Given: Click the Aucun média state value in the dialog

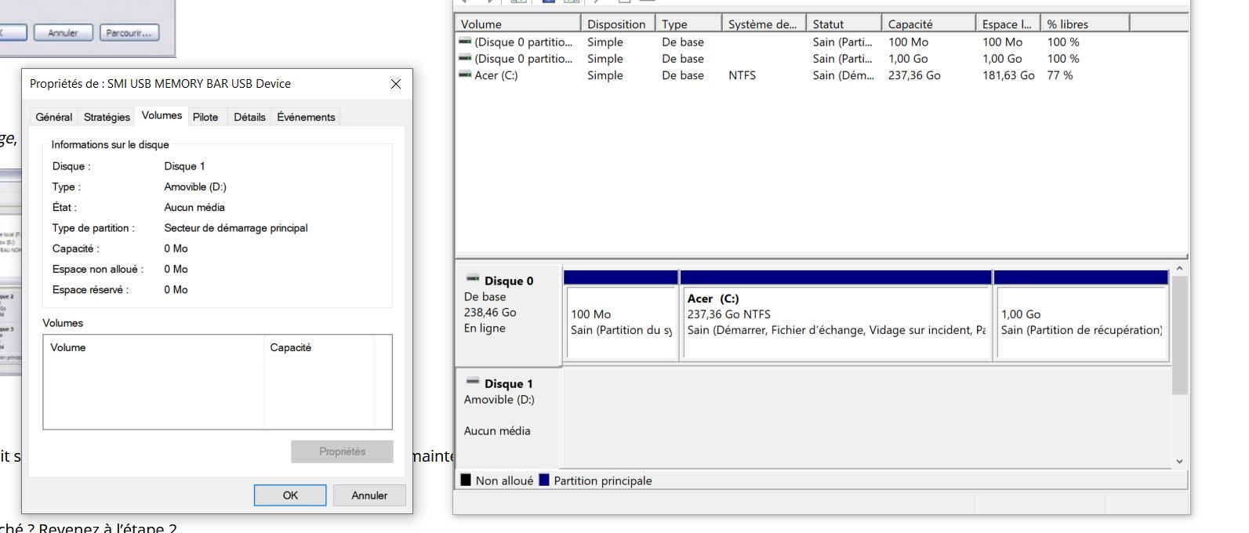Looking at the screenshot, I should (x=194, y=208).
